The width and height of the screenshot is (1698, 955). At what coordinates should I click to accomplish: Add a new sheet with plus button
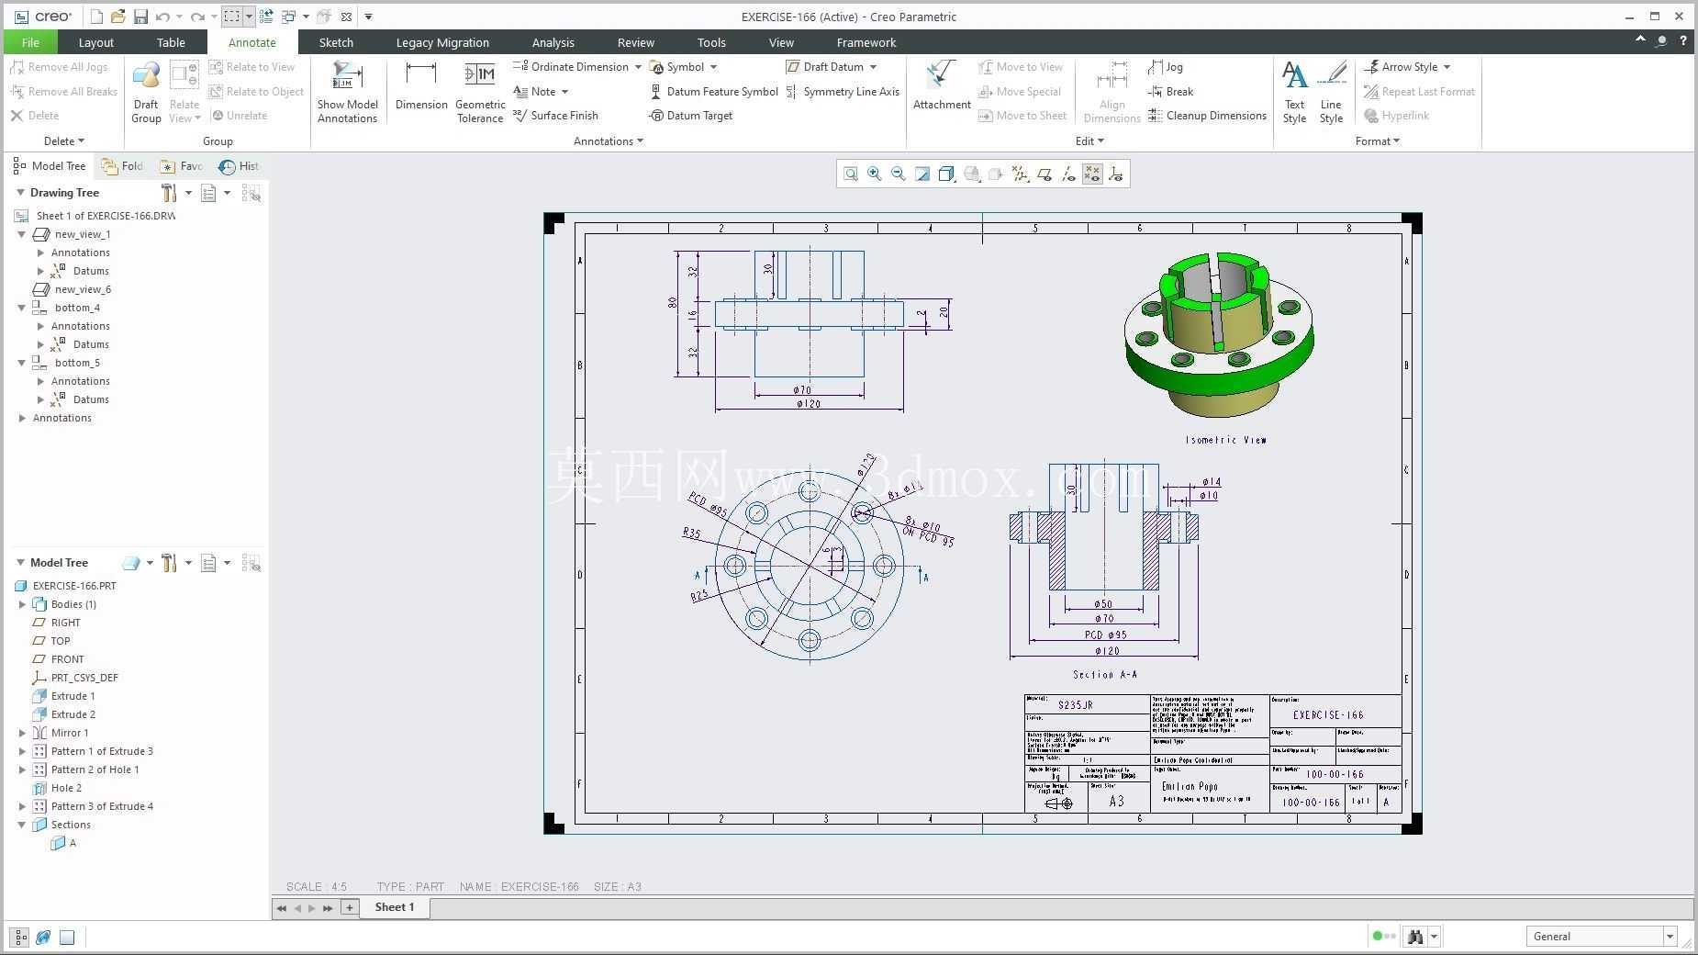pos(349,907)
